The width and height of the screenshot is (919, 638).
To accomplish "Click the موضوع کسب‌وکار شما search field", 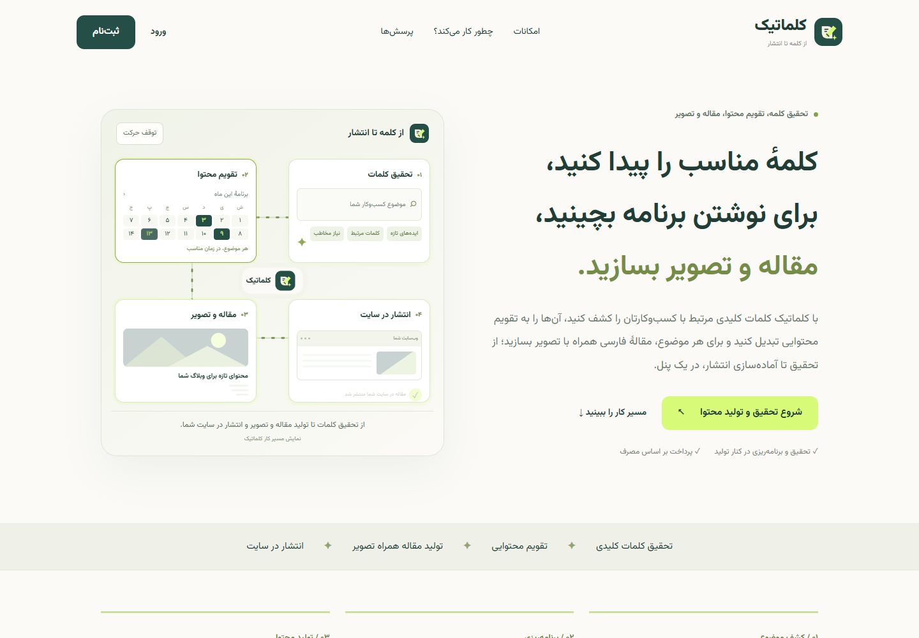I will point(359,204).
